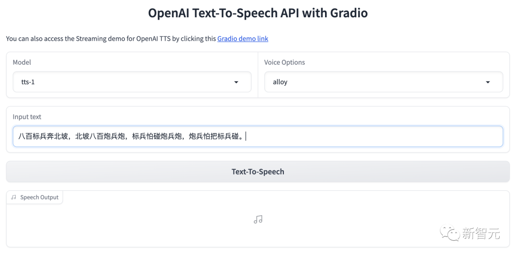The height and width of the screenshot is (256, 517).
Task: Click the 八百标兵 characters at input start
Action: [x=33, y=137]
